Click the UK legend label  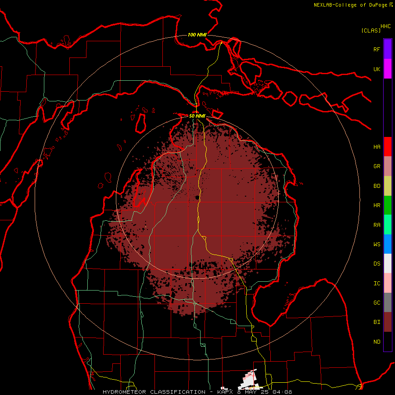click(x=377, y=69)
